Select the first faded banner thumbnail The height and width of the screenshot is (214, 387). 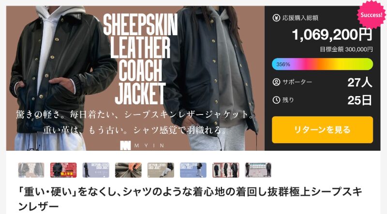31,170
